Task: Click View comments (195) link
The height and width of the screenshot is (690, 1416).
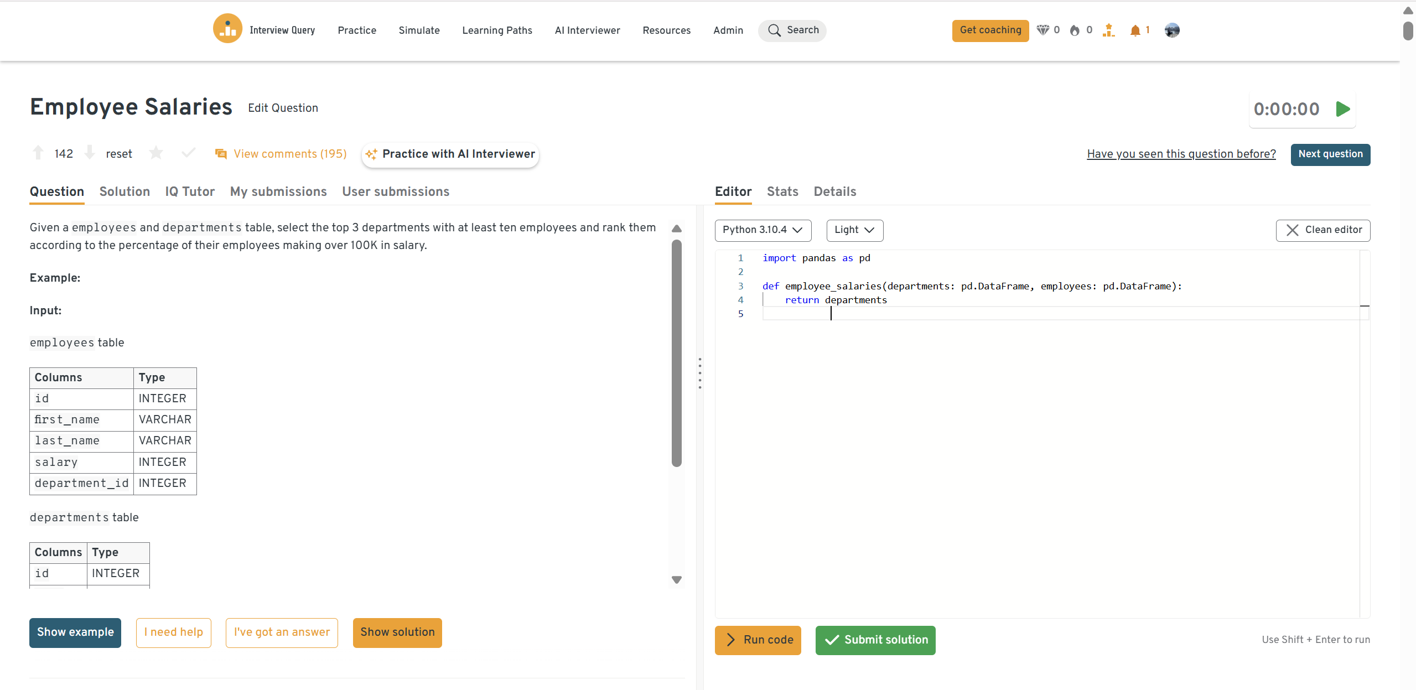Action: 289,154
